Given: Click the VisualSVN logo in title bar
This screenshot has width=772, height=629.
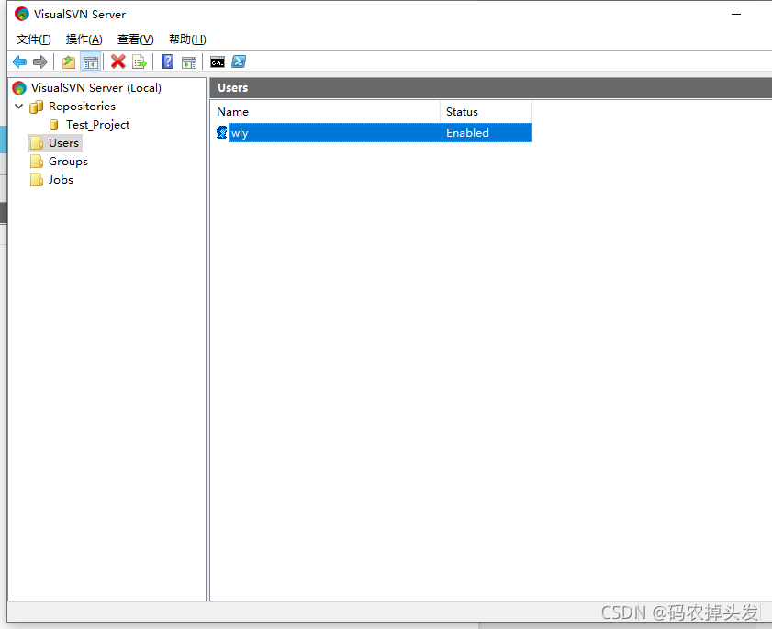Looking at the screenshot, I should [22, 14].
